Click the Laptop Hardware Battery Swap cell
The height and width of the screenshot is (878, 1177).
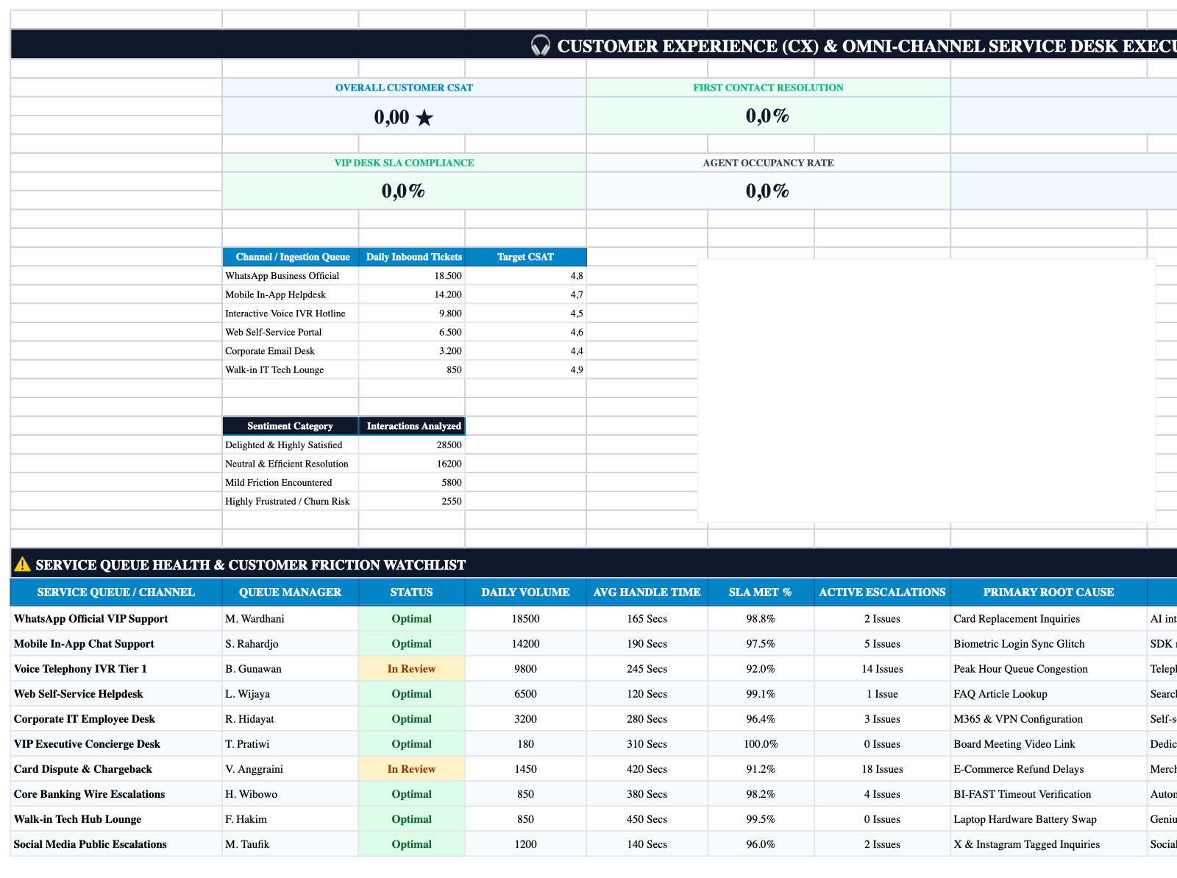pos(1048,819)
